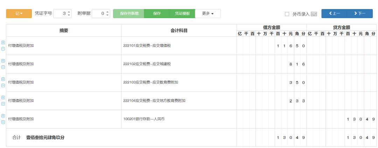Go to previous voucher with 上一 button
The width and height of the screenshot is (378, 148).
click(334, 14)
